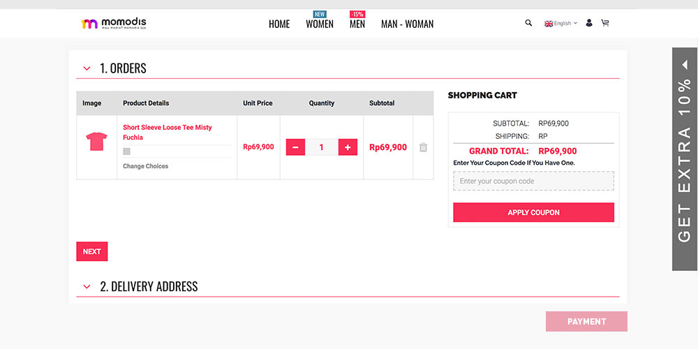The width and height of the screenshot is (698, 349).
Task: Click the pink t-shirt product thumbnail
Action: point(96,142)
